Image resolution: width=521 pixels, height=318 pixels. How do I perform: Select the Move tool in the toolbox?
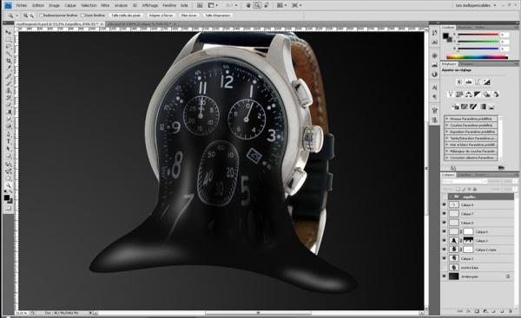click(x=9, y=32)
